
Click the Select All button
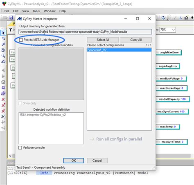[x=103, y=40]
